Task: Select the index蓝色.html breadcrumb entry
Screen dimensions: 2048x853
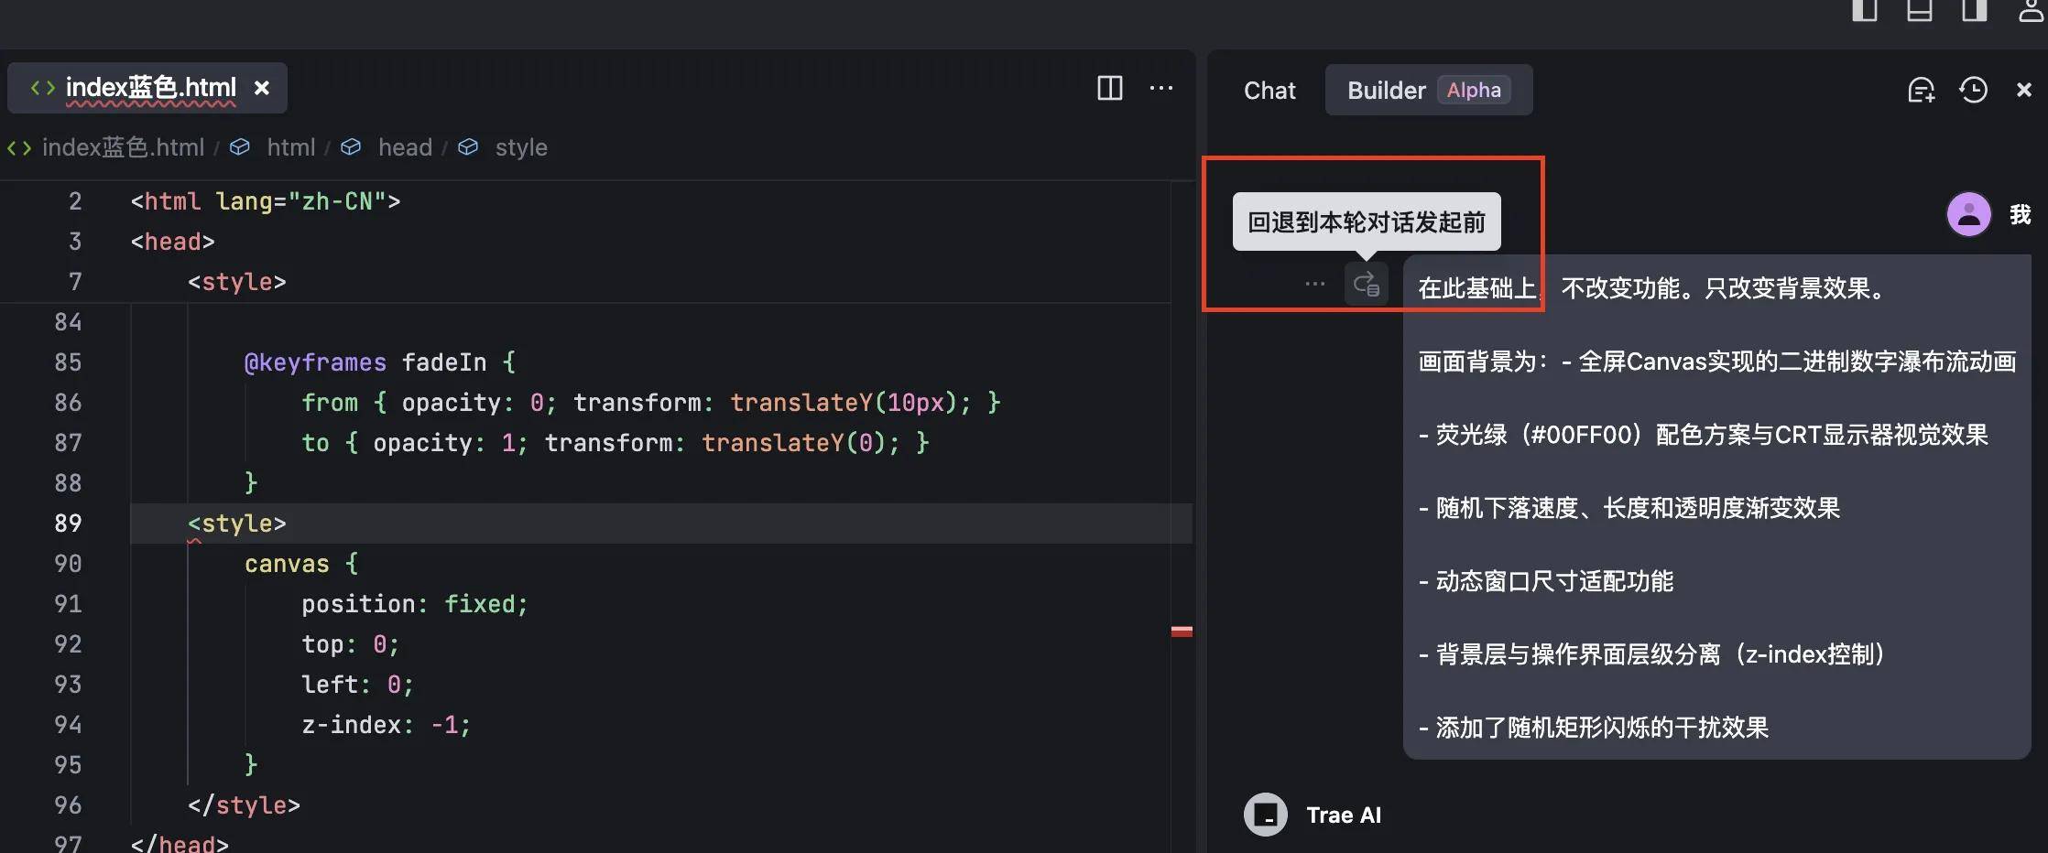Action: coord(124,147)
